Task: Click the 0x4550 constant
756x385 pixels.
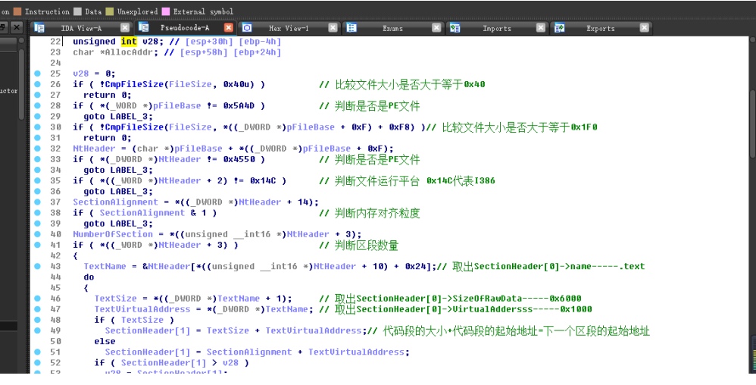Action: click(239, 159)
